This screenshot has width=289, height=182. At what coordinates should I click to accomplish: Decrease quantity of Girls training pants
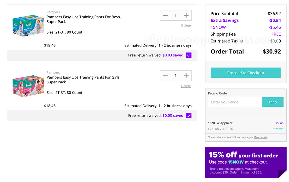tap(165, 76)
